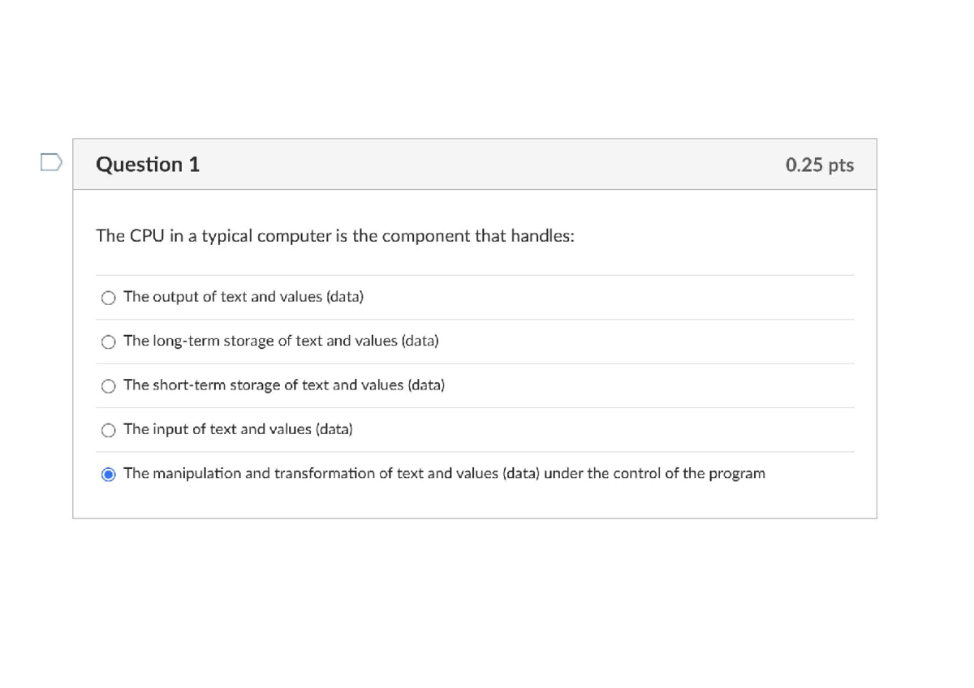Click the CPU question prompt text
The image size is (974, 688).
(335, 236)
